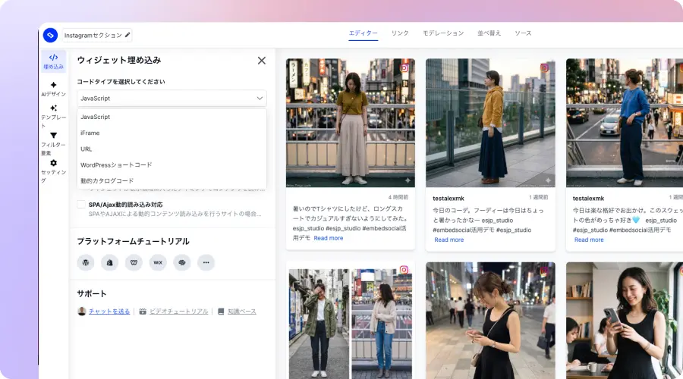Choose WordPressショートコード from the list

click(172, 165)
